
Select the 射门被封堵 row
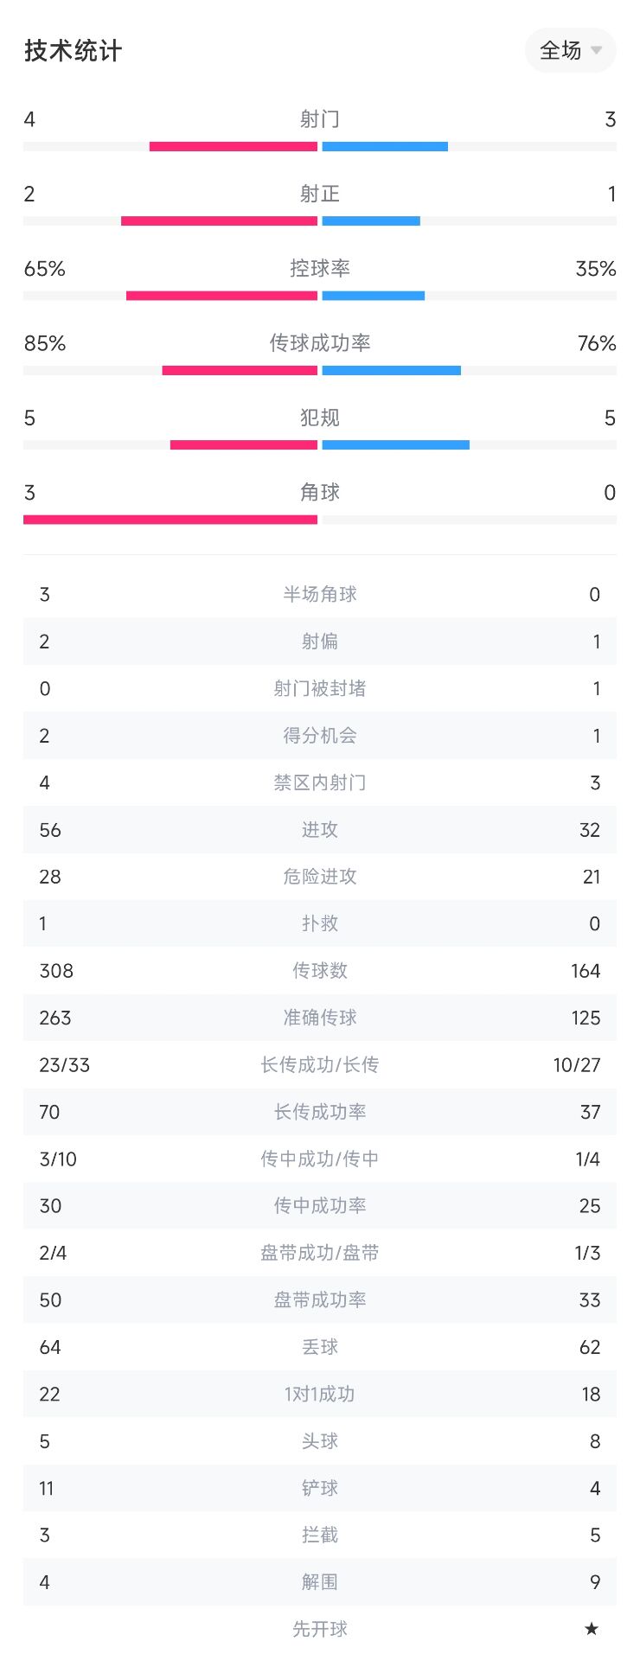tap(320, 688)
